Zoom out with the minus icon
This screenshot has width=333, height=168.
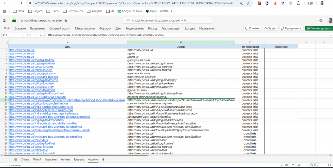pyautogui.click(x=305, y=165)
